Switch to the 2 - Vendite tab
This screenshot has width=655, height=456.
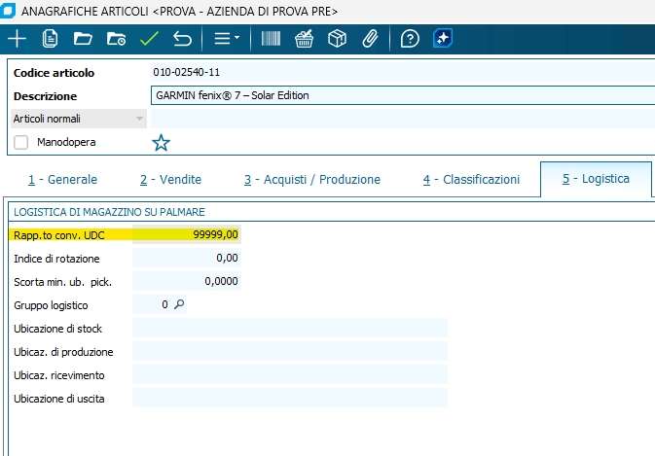point(170,180)
